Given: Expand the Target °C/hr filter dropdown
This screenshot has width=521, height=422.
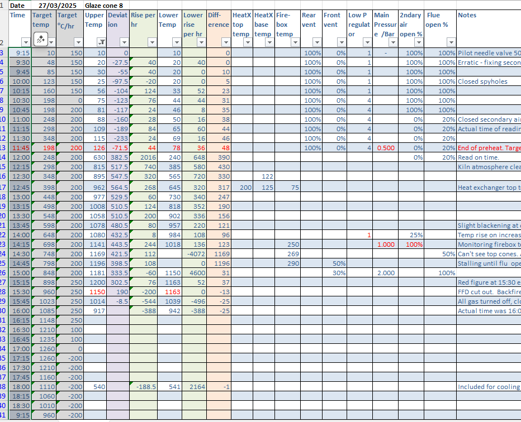Looking at the screenshot, I should 78,42.
